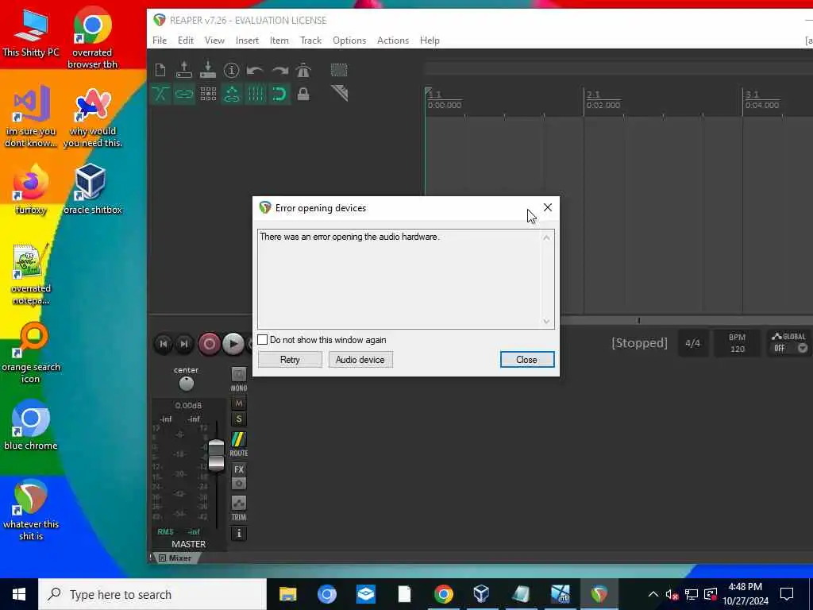Screen dimensions: 813x610
Task: Click the 2.1 timeline ruler marker
Action: [593, 94]
